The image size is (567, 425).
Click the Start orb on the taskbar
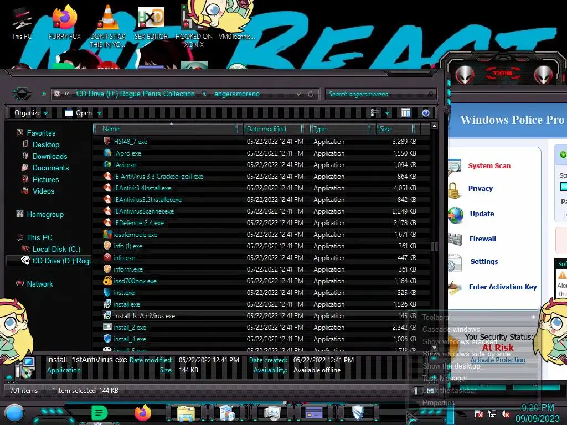tap(14, 413)
